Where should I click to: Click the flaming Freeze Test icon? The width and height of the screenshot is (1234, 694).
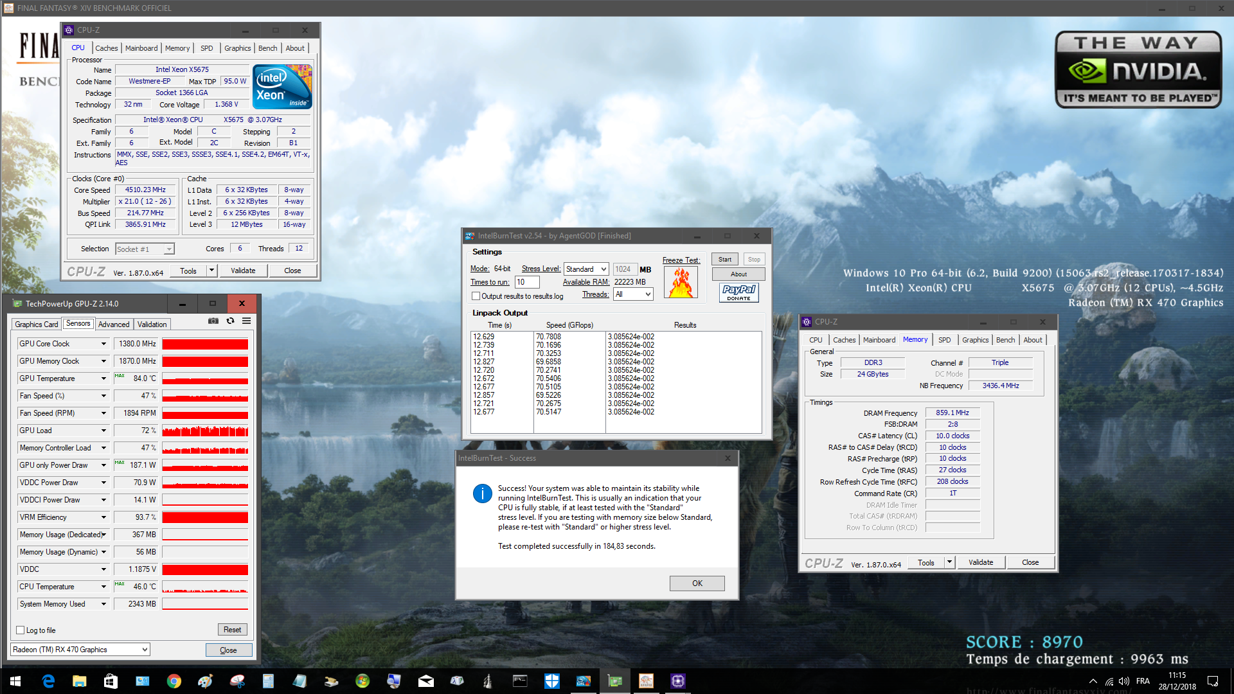(x=681, y=283)
